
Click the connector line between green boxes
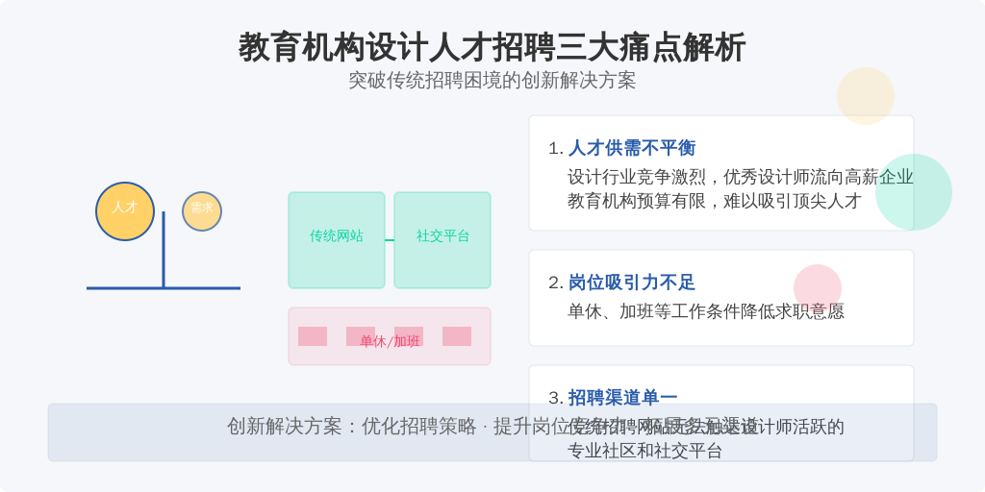tap(390, 240)
